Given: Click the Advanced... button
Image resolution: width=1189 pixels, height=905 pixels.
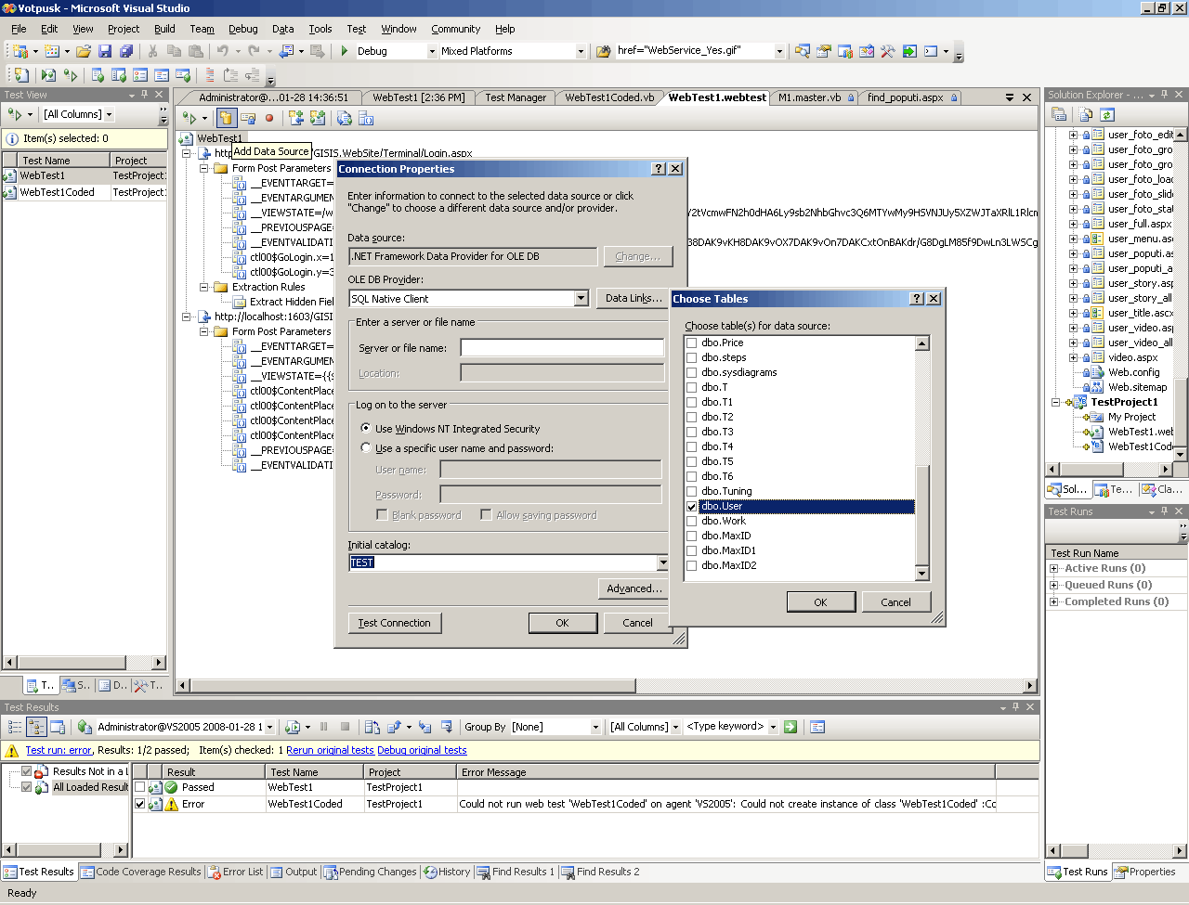Looking at the screenshot, I should click(x=634, y=588).
